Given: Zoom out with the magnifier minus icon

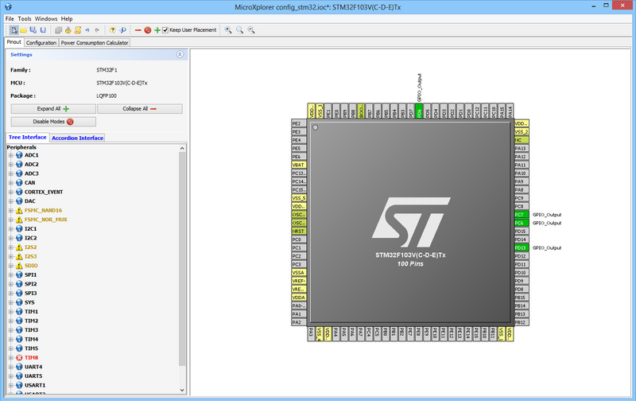Looking at the screenshot, I should [x=251, y=30].
